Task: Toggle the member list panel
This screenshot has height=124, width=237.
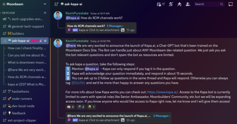Action: [188, 4]
